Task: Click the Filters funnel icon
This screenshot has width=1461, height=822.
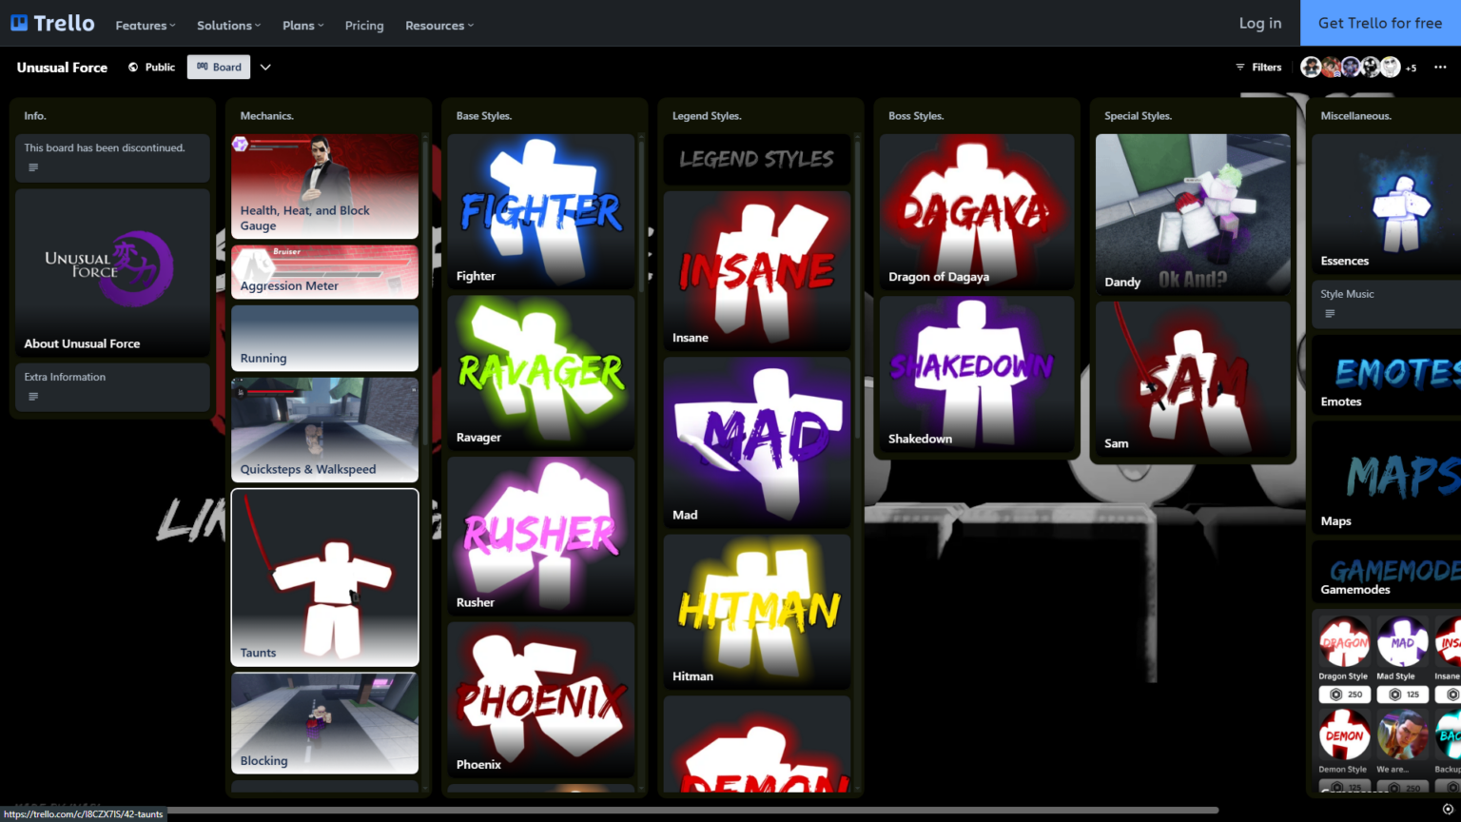Action: tap(1240, 67)
